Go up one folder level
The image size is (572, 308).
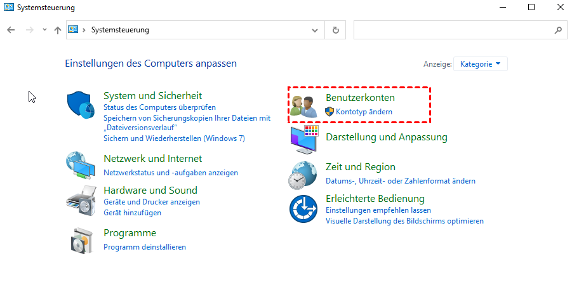tap(58, 30)
